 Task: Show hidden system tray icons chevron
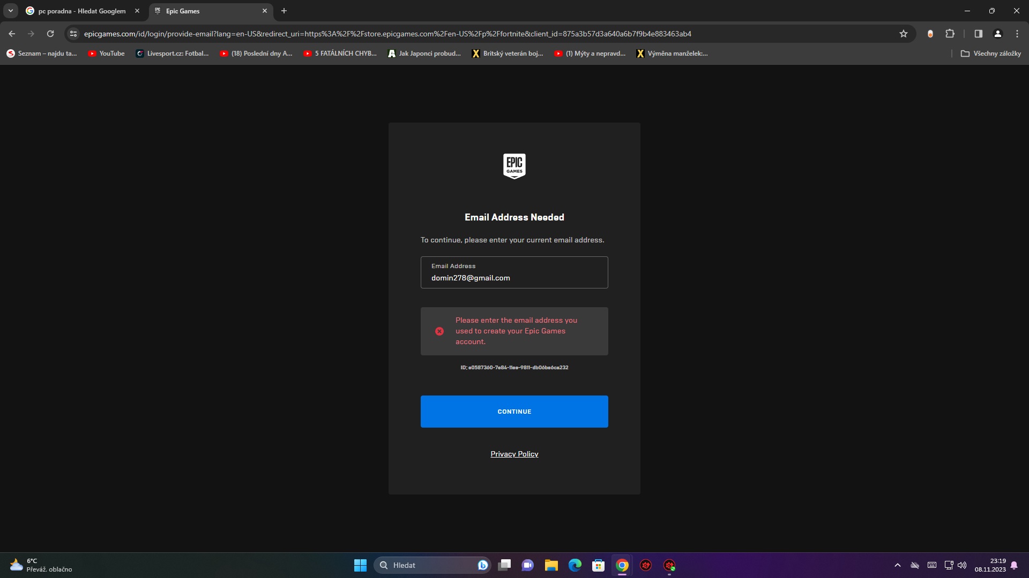point(897,565)
